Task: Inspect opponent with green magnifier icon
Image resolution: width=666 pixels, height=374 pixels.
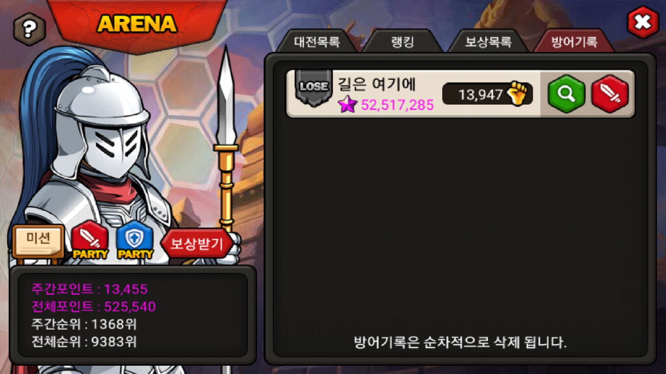Action: point(566,94)
